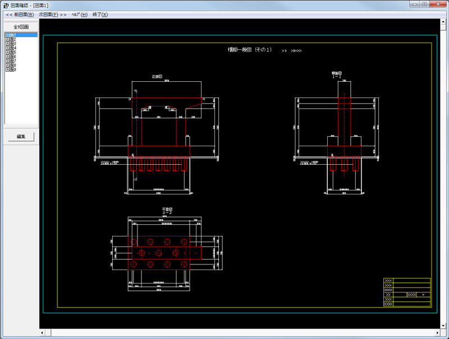Select 図面1 in the drawing list
This screenshot has width=449, height=339.
tap(21, 35)
